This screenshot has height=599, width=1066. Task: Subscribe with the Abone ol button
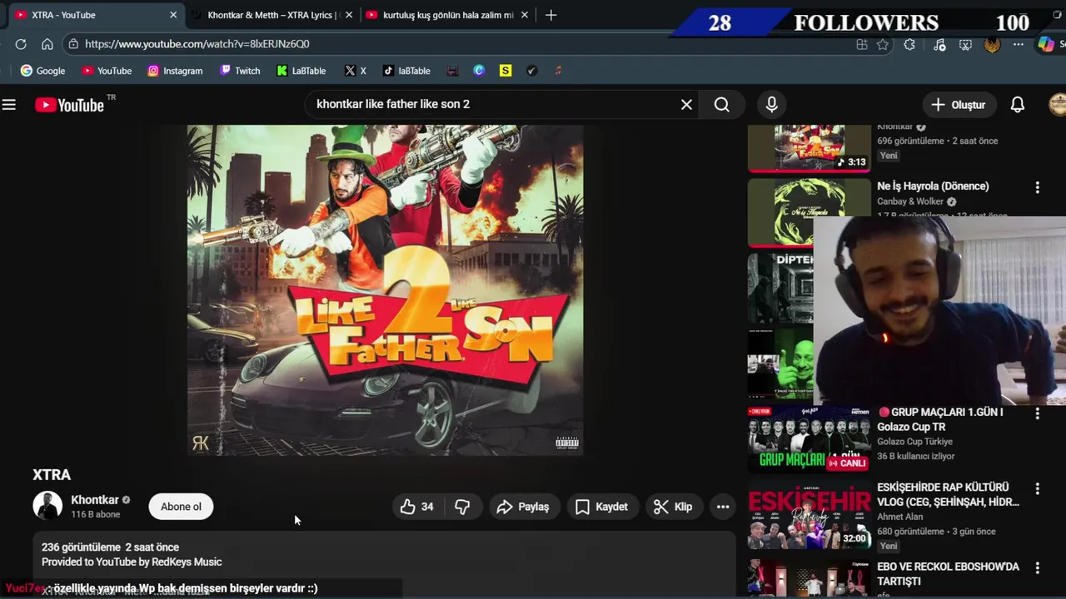pos(181,507)
